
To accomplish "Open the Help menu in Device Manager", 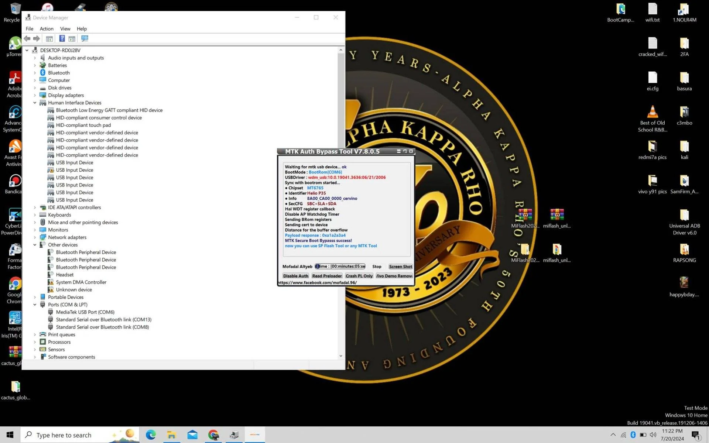I will click(82, 29).
